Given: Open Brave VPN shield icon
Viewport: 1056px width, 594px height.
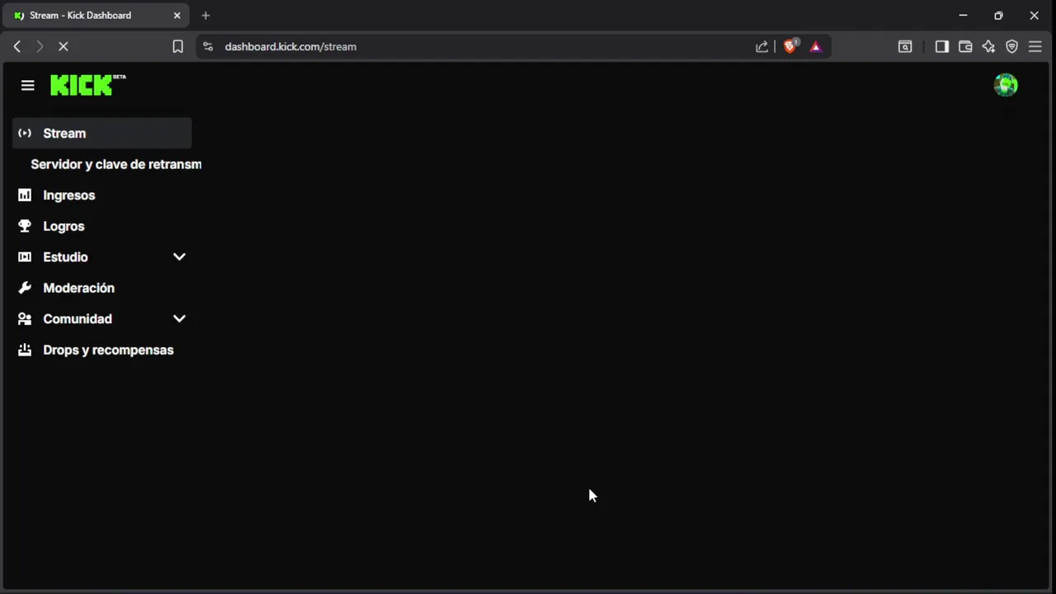Looking at the screenshot, I should tap(1012, 46).
